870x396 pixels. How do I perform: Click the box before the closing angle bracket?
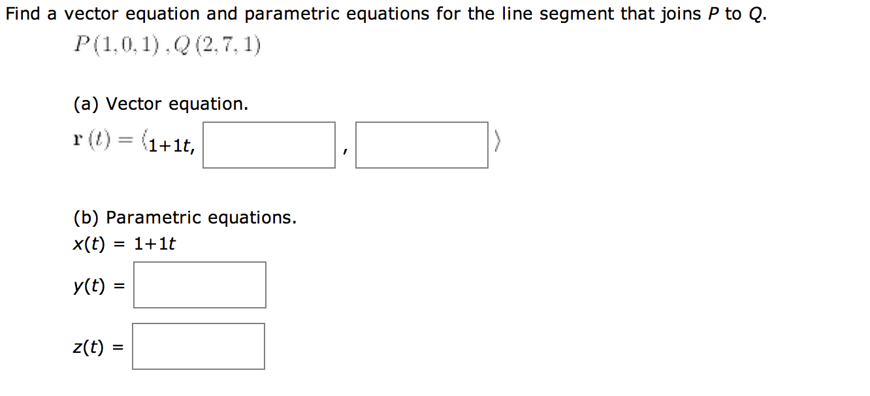tap(421, 144)
